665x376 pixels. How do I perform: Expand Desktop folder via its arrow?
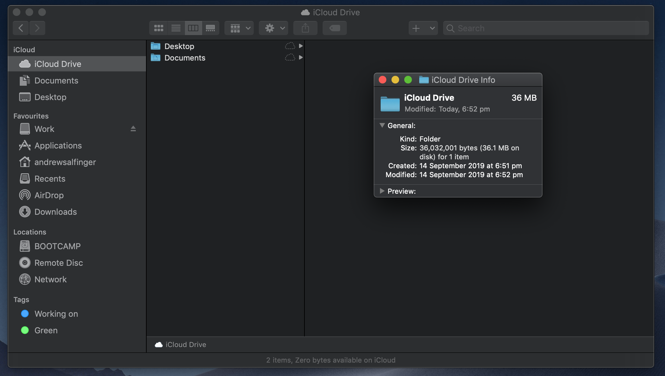301,46
